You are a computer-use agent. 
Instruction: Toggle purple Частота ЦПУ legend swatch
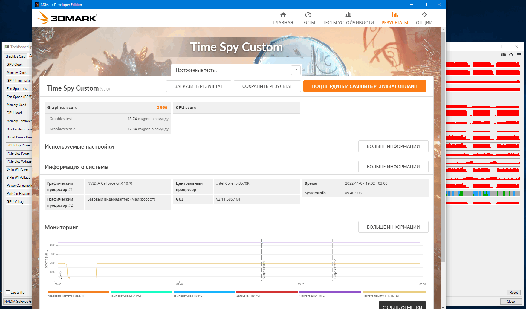pyautogui.click(x=330, y=292)
